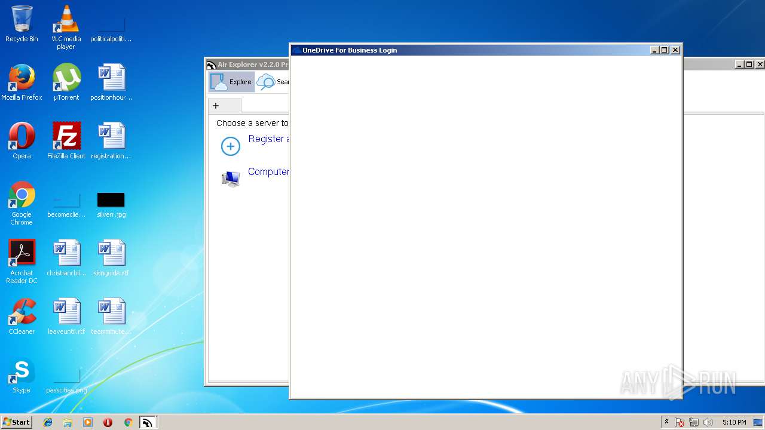Click the OneDrive For Business Login cloud icon

[x=296, y=50]
